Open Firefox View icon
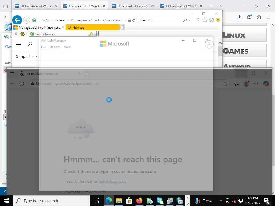Viewport: 275px width, 206px height. coord(5,6)
